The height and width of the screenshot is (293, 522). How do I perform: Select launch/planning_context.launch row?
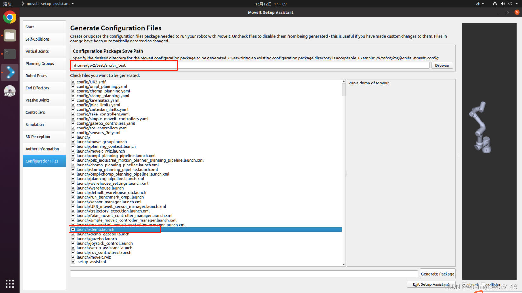pos(206,146)
